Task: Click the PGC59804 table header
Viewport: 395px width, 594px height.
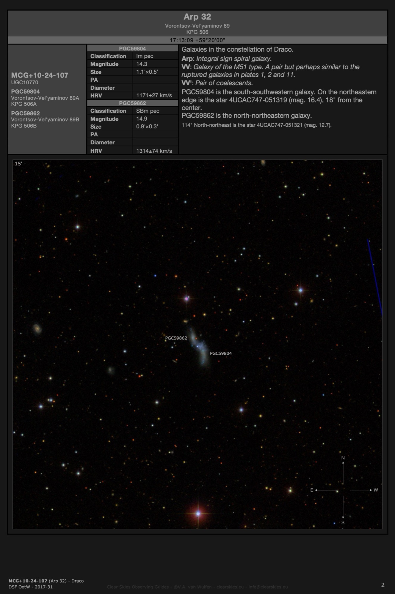Action: click(x=132, y=48)
